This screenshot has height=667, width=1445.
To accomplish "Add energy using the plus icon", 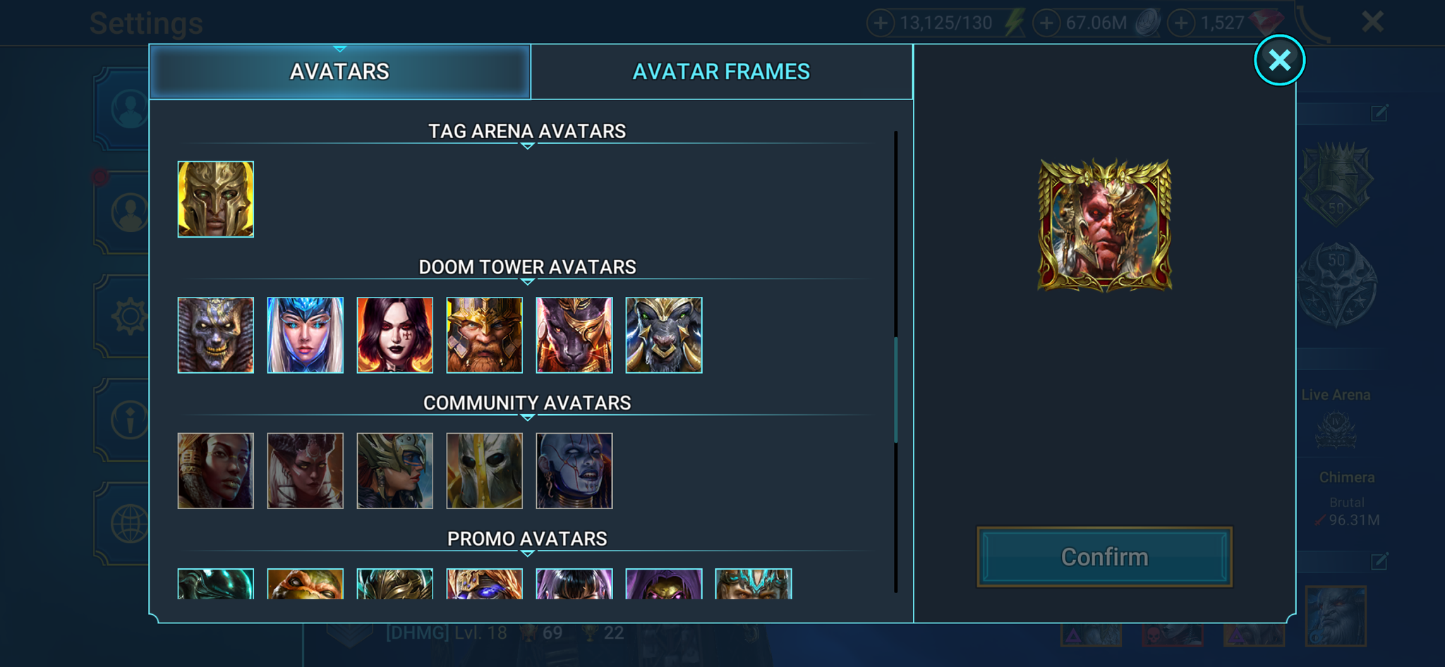I will 880,23.
